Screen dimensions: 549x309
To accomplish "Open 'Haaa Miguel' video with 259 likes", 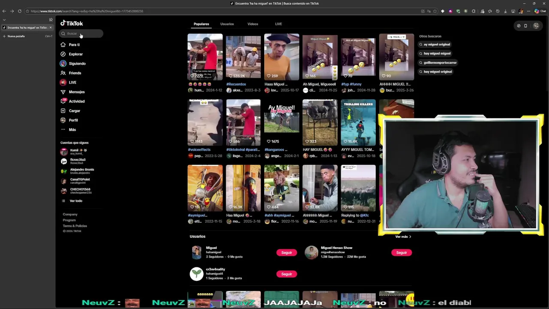I will point(282,57).
